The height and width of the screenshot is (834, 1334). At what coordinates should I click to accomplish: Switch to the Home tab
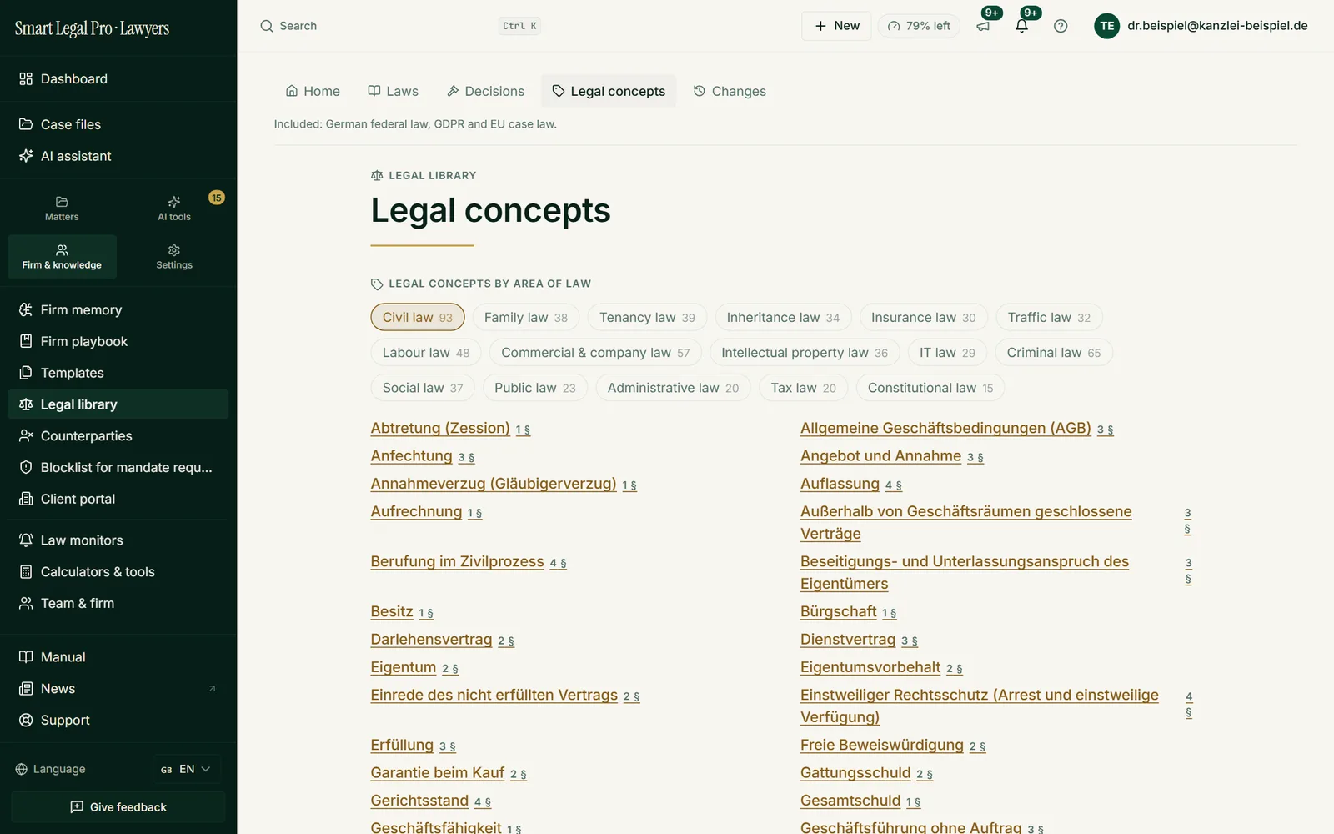pos(313,91)
